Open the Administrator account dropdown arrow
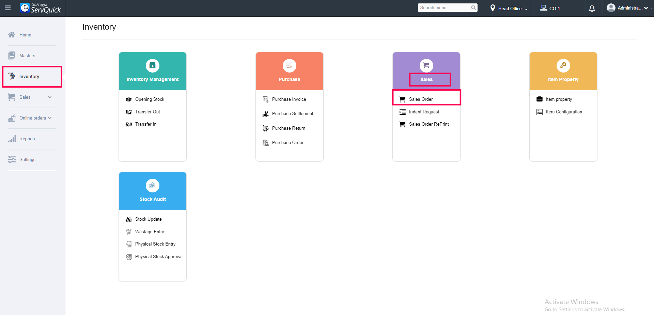Viewport: 654px width, 315px height. (x=646, y=8)
